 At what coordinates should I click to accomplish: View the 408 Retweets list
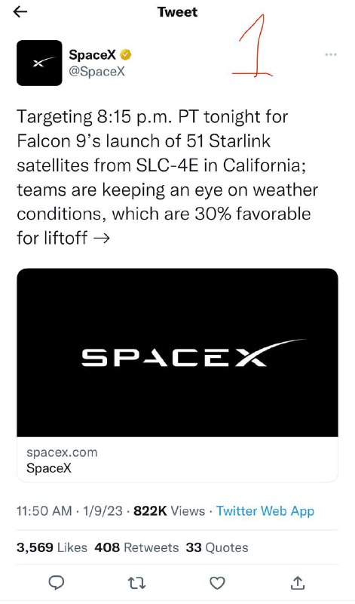136,547
